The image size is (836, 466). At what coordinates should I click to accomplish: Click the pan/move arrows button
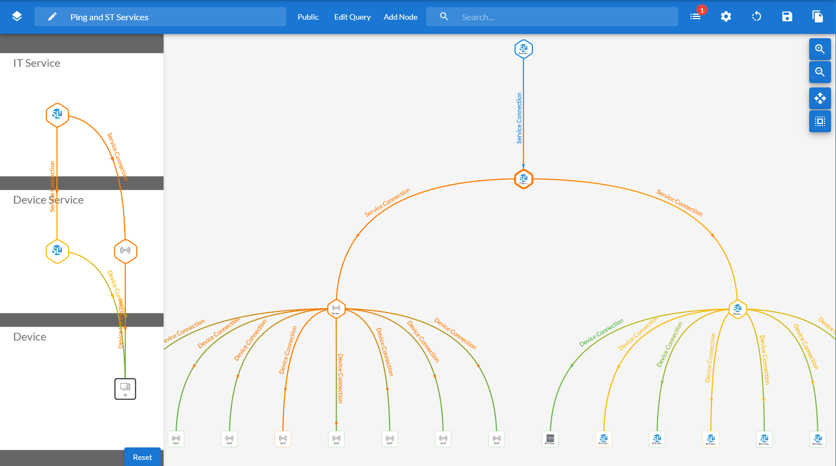tap(820, 98)
